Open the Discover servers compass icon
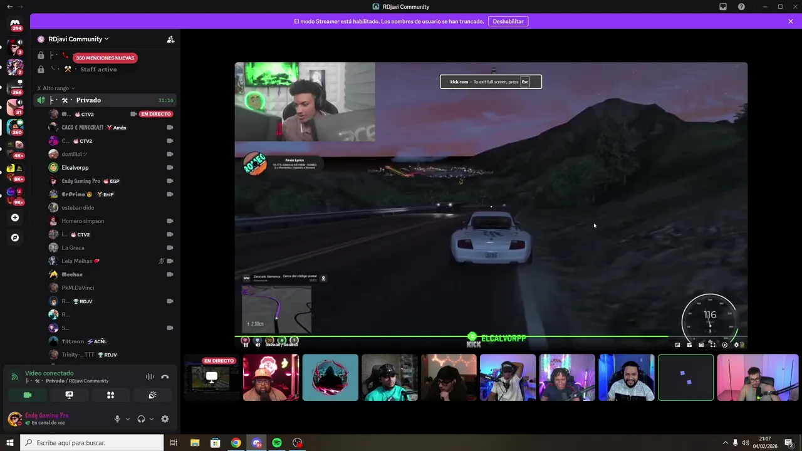The image size is (802, 451). tap(15, 237)
